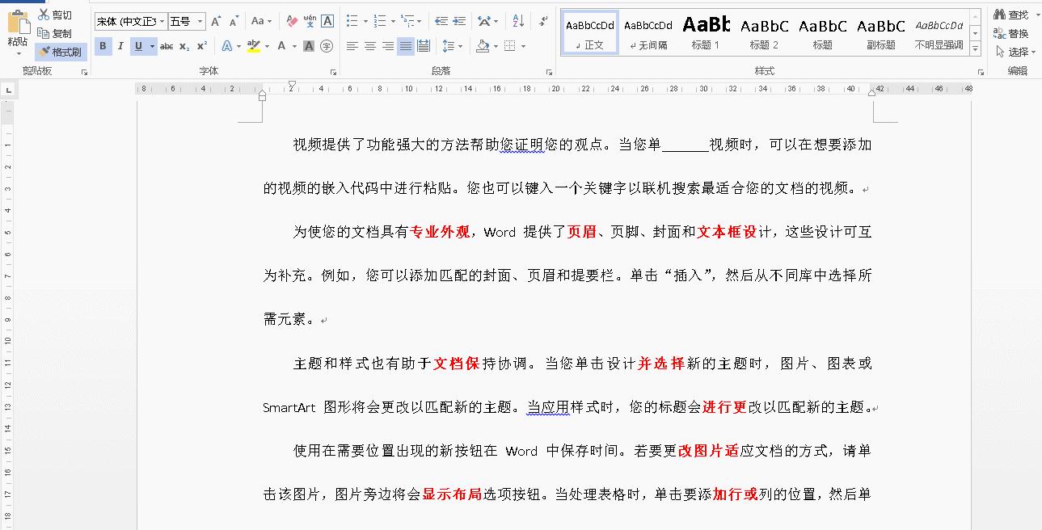Click the Character Border icon
The image size is (1042, 530).
tap(327, 21)
